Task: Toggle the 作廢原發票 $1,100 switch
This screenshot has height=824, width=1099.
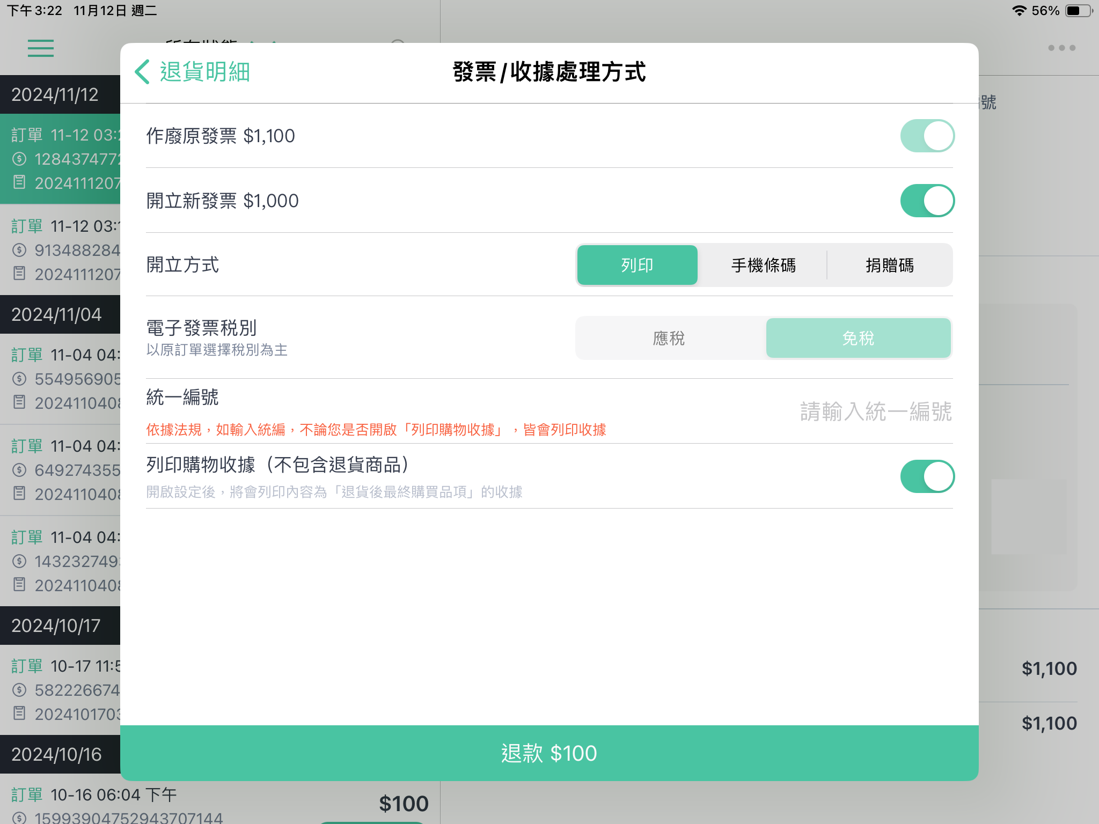Action: 927,136
